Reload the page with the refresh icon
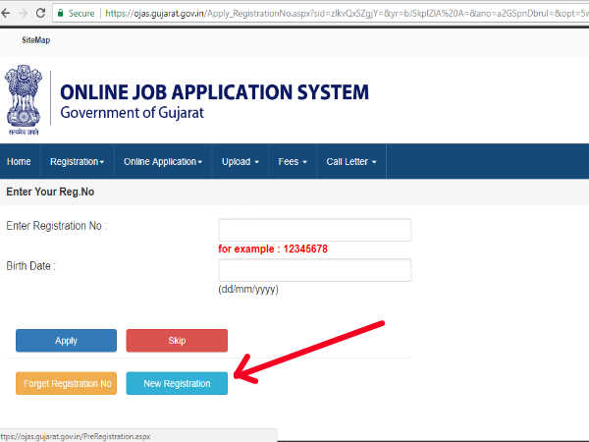Image resolution: width=589 pixels, height=442 pixels. click(66, 14)
